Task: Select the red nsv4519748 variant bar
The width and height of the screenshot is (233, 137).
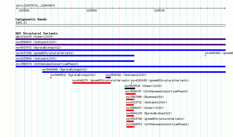Action: [130, 121]
